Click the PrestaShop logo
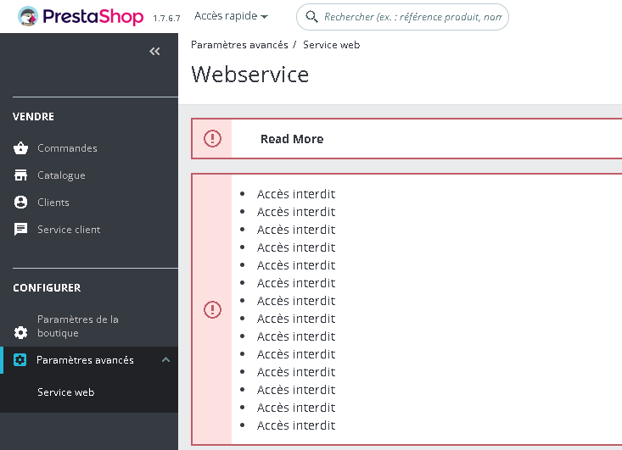Screen dimensions: 622x450 click(81, 17)
